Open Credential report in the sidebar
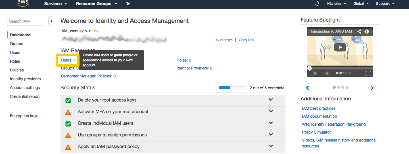This screenshot has height=154, width=409. tap(25, 96)
